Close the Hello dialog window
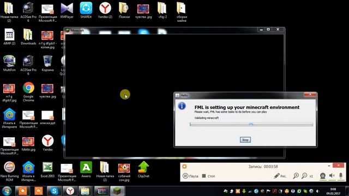The height and width of the screenshot is (196, 349). [x=310, y=94]
